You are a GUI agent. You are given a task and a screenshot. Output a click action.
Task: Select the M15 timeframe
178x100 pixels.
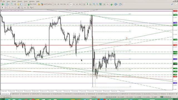click(x=61, y=4)
